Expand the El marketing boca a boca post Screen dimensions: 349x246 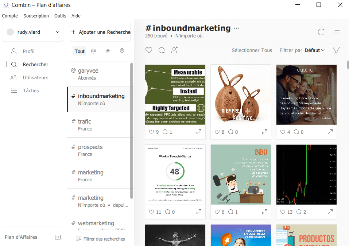coord(330,132)
